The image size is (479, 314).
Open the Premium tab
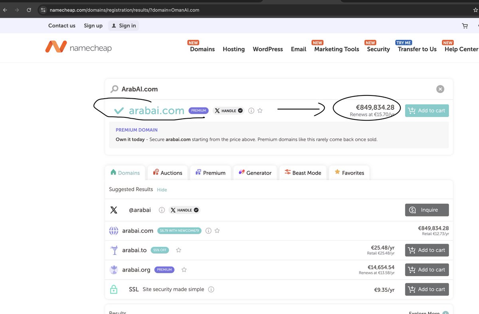(x=210, y=173)
